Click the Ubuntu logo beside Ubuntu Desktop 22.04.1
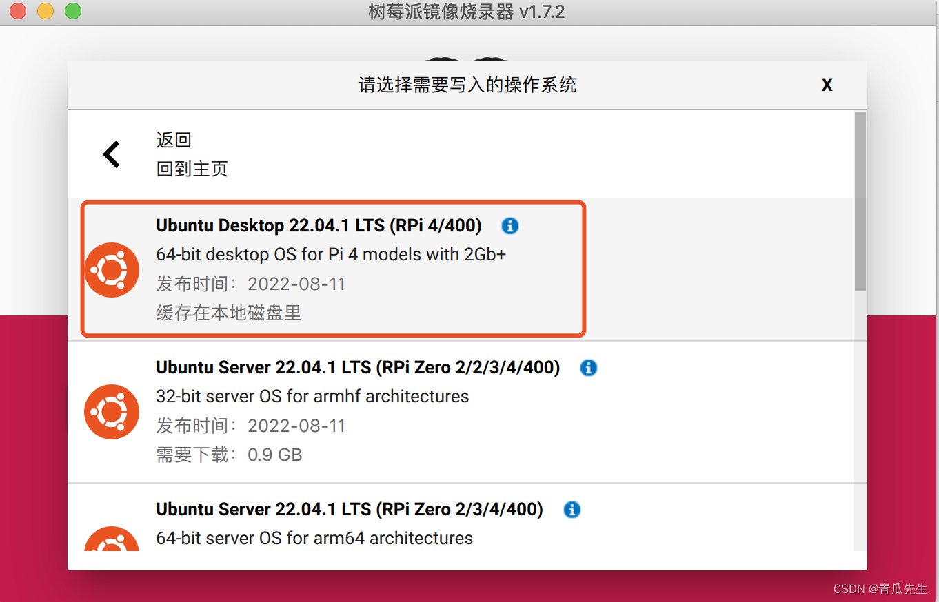This screenshot has width=939, height=602. tap(111, 269)
